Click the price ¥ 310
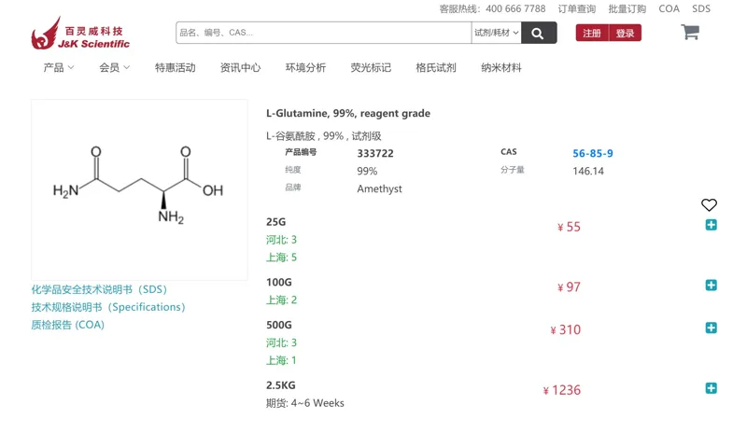Viewport: 747px width, 433px height. pyautogui.click(x=566, y=329)
